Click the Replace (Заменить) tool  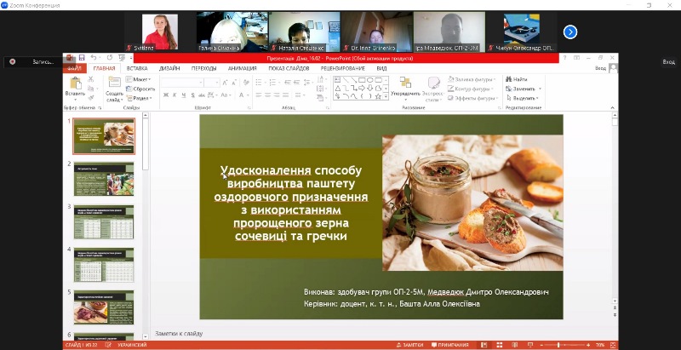point(521,89)
